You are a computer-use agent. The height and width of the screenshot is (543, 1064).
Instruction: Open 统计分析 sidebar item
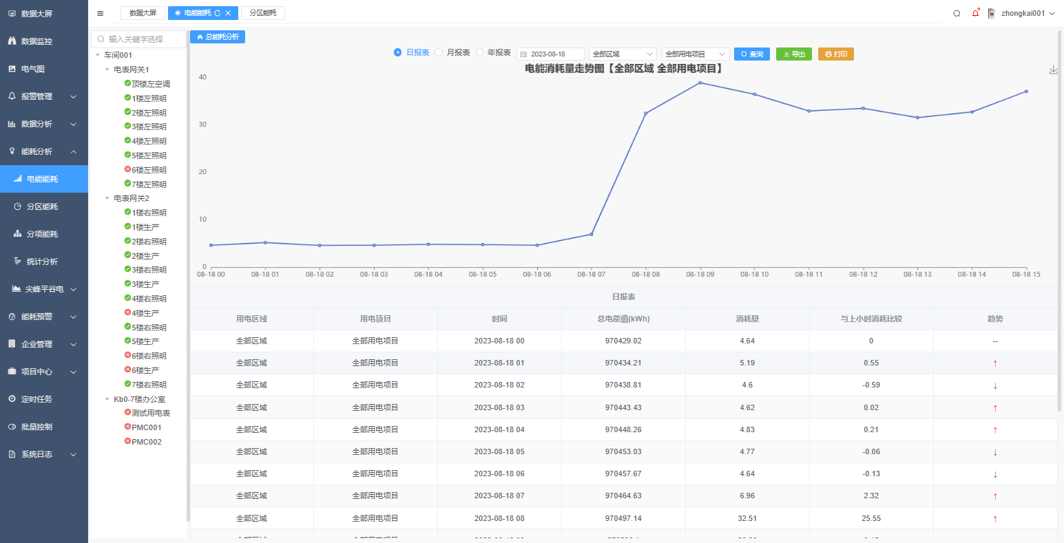44,262
